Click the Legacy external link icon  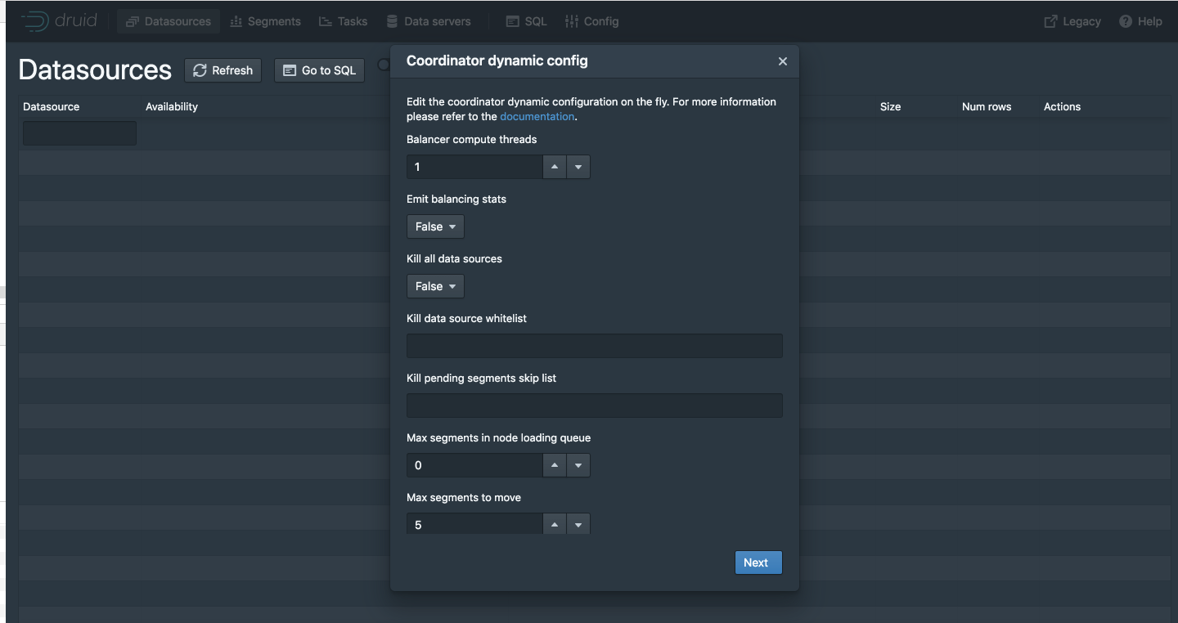[x=1051, y=21]
